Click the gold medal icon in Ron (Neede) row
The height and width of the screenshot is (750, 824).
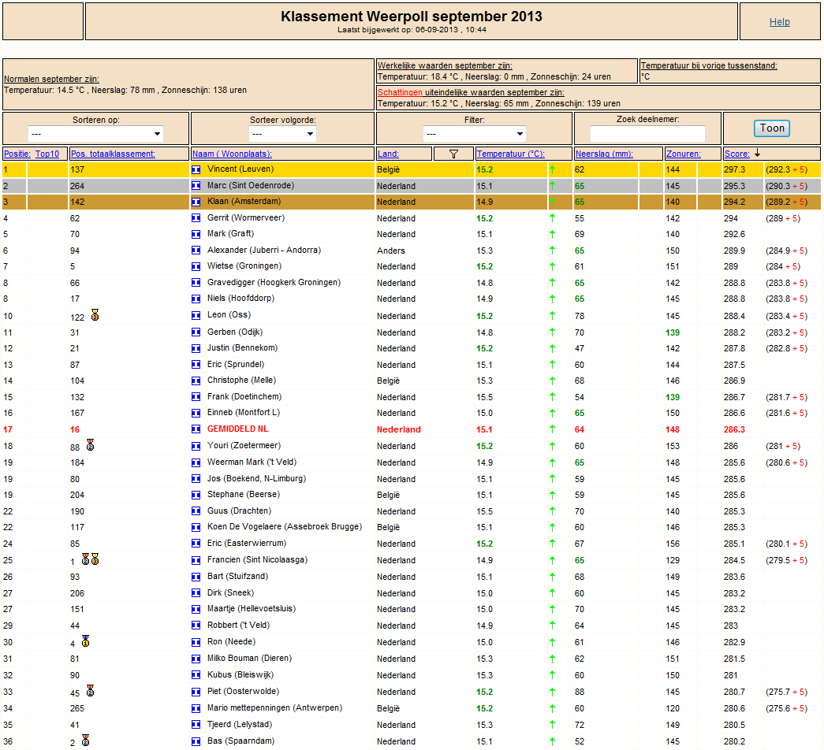coord(86,640)
